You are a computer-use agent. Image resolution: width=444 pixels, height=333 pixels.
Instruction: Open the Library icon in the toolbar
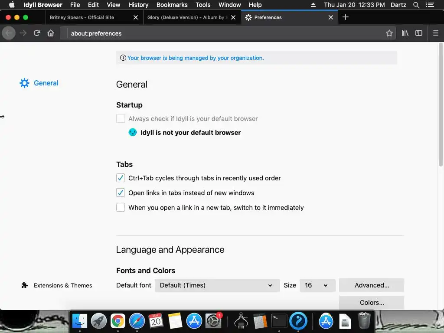pyautogui.click(x=405, y=33)
